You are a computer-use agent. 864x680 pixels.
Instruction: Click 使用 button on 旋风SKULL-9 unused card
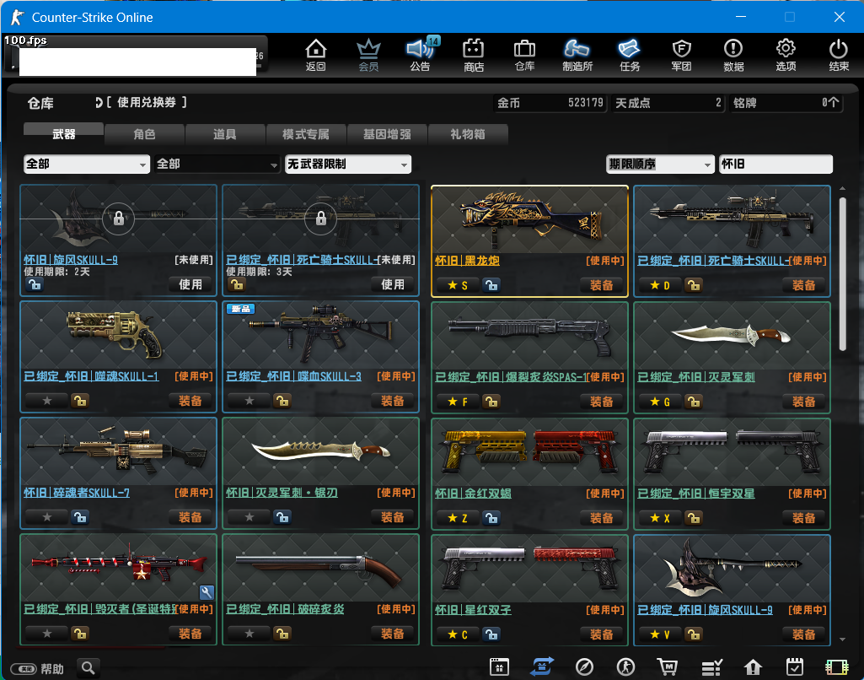pos(191,284)
